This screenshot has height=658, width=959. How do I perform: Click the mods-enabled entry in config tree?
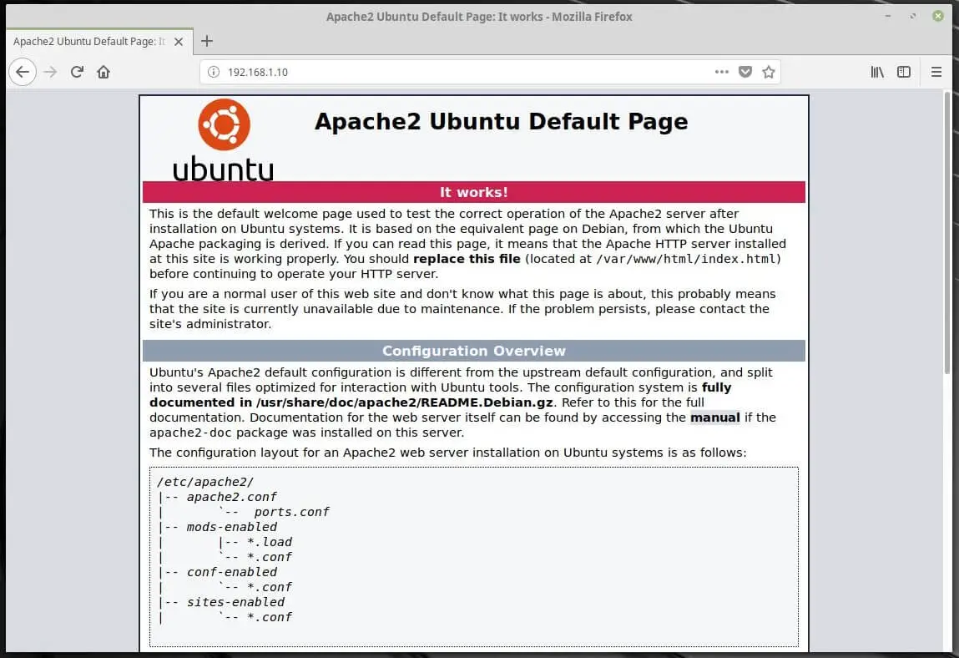click(x=232, y=527)
